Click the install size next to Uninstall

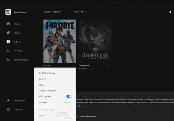(x=68, y=102)
